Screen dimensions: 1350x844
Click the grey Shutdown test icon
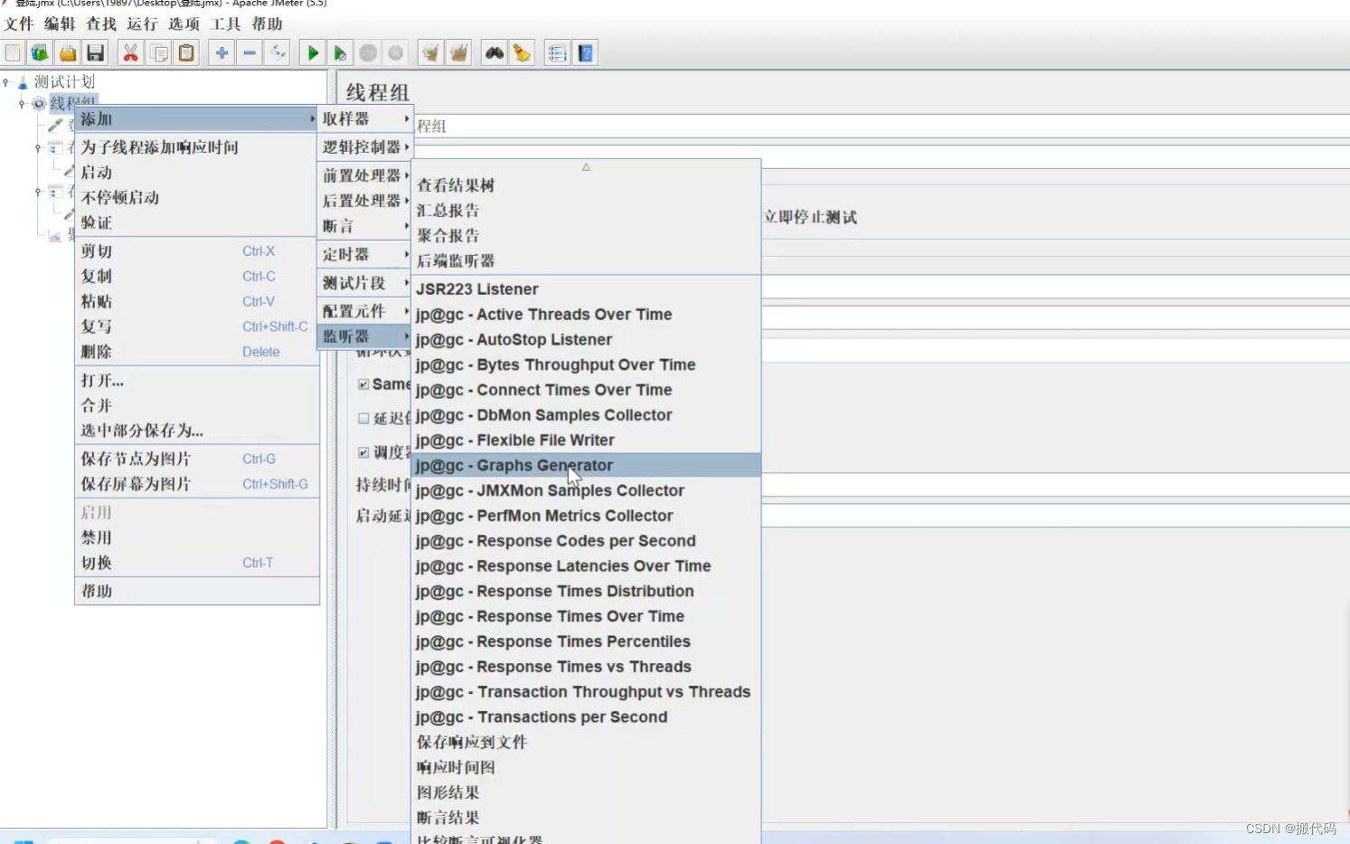[396, 53]
